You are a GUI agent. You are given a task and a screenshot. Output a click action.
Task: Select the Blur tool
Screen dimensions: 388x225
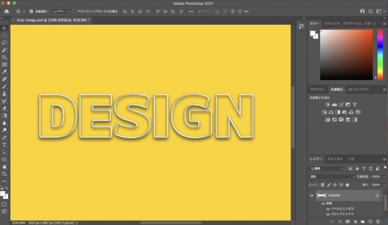(x=4, y=123)
